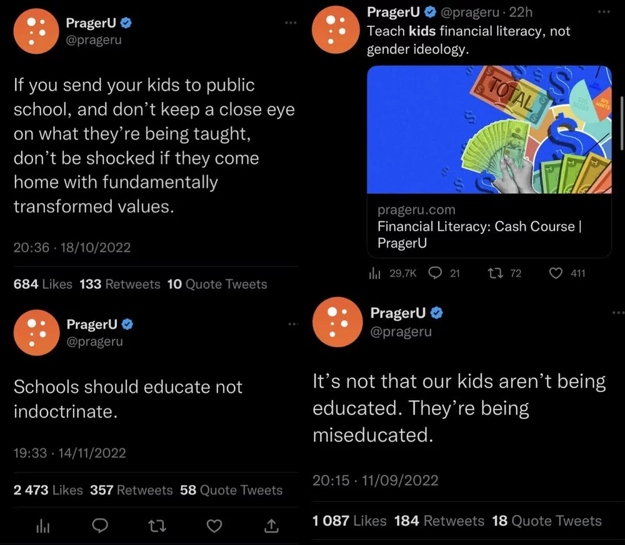Show the 184 Retweets list

point(439,521)
